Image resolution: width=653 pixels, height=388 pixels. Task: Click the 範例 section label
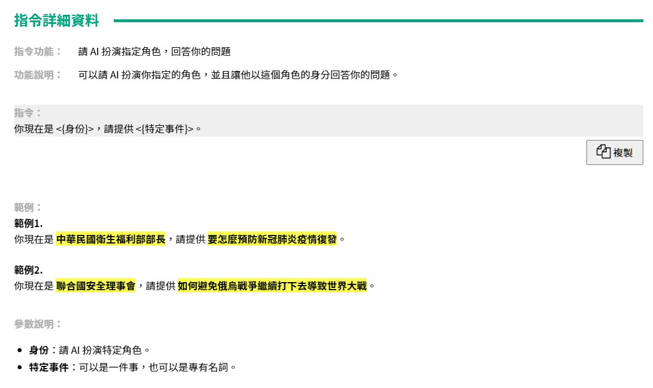28,208
